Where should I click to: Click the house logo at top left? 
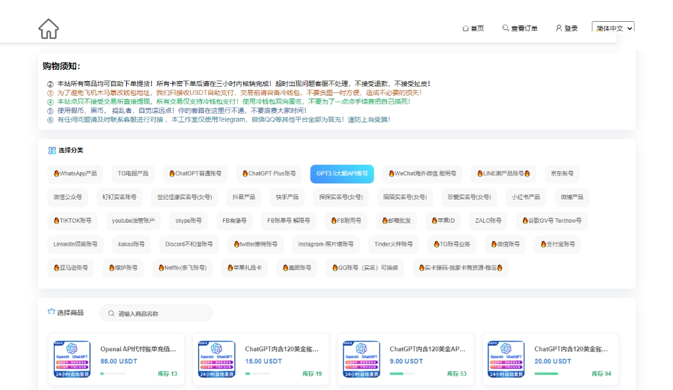click(x=48, y=27)
